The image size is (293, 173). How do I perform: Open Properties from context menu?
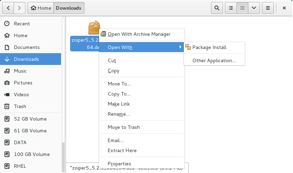[119, 164]
